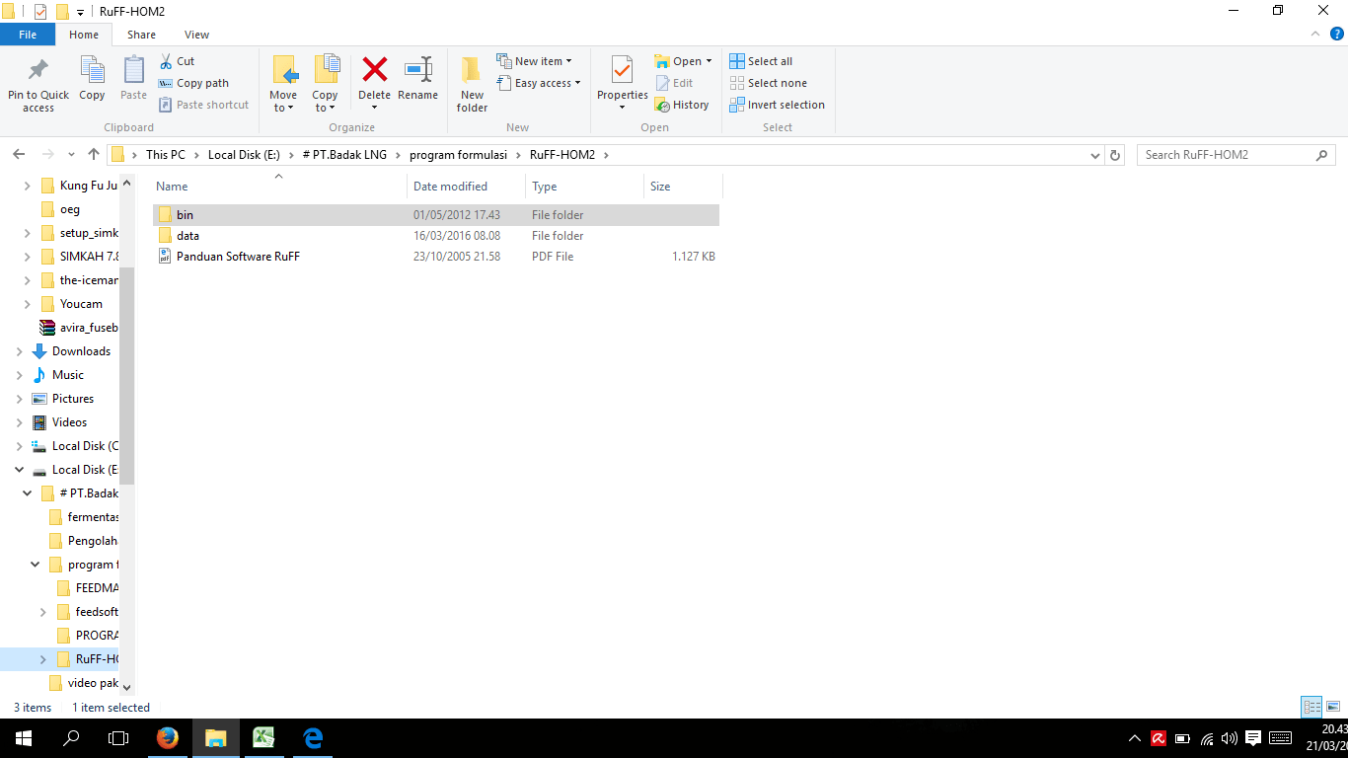Click Select all in ribbon
Image resolution: width=1348 pixels, height=758 pixels.
[761, 61]
